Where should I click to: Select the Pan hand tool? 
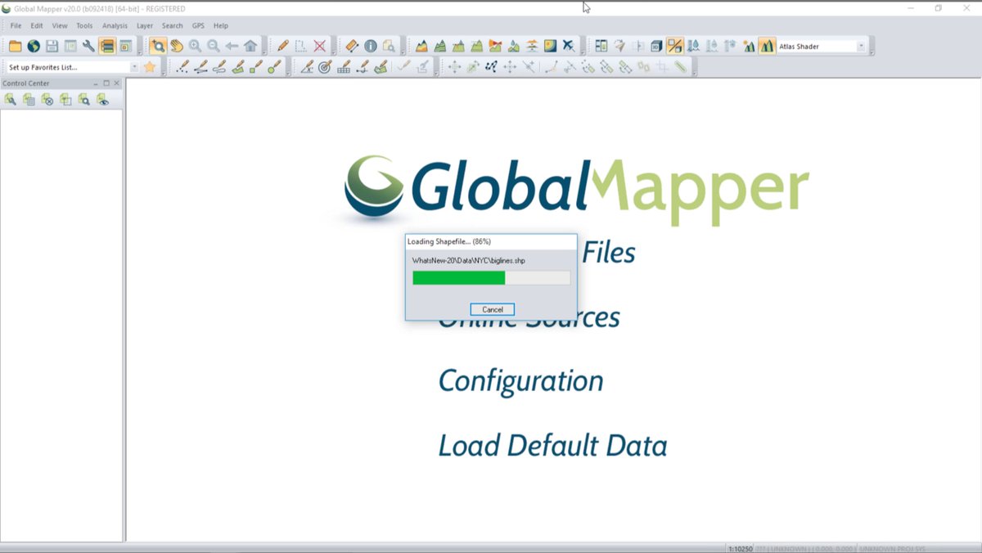click(177, 47)
